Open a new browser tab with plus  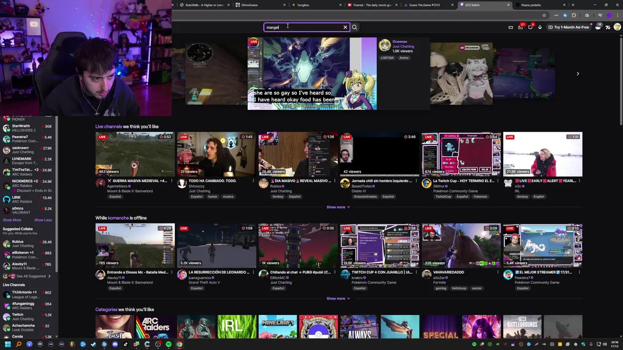[x=573, y=5]
